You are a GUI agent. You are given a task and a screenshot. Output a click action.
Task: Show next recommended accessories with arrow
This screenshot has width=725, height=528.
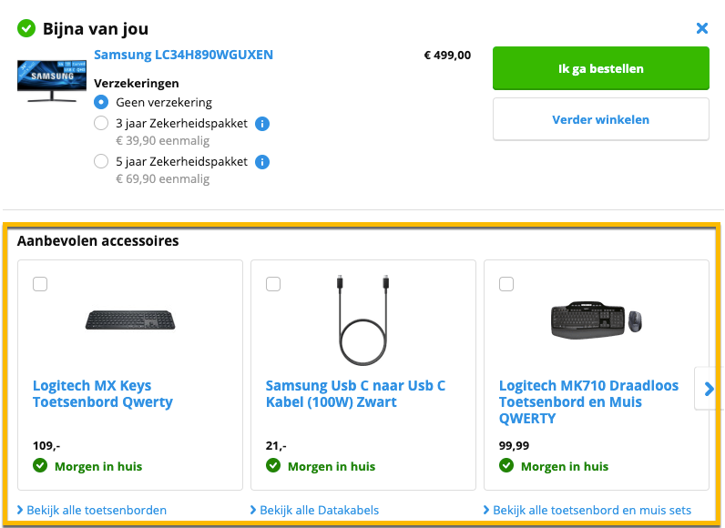(710, 389)
